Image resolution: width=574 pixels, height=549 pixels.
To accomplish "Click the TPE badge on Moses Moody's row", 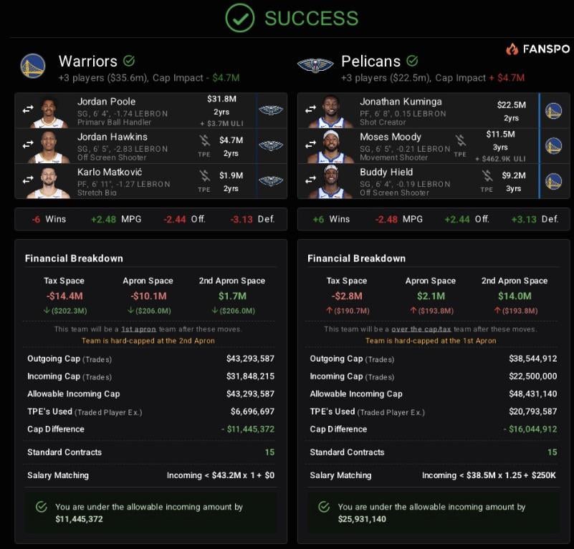I will point(461,154).
